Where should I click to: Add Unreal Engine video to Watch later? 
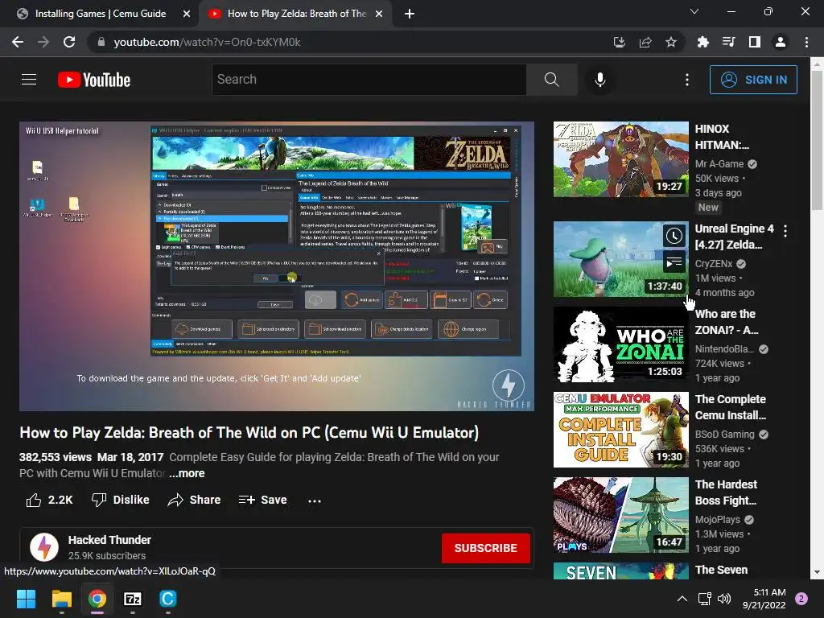(x=674, y=236)
